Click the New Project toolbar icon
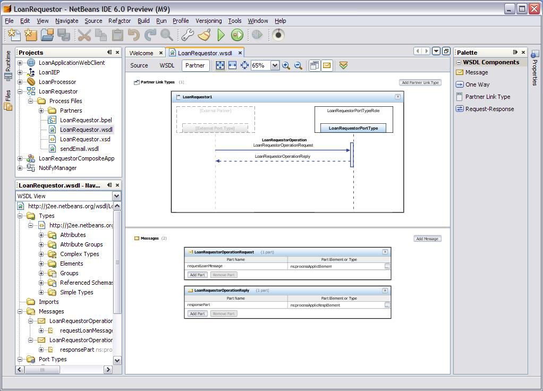Image resolution: width=543 pixels, height=391 pixels. [31, 35]
